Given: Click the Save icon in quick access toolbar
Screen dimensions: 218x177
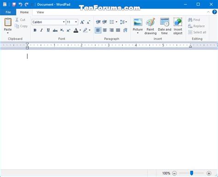Looking at the screenshot, I should [14, 4].
